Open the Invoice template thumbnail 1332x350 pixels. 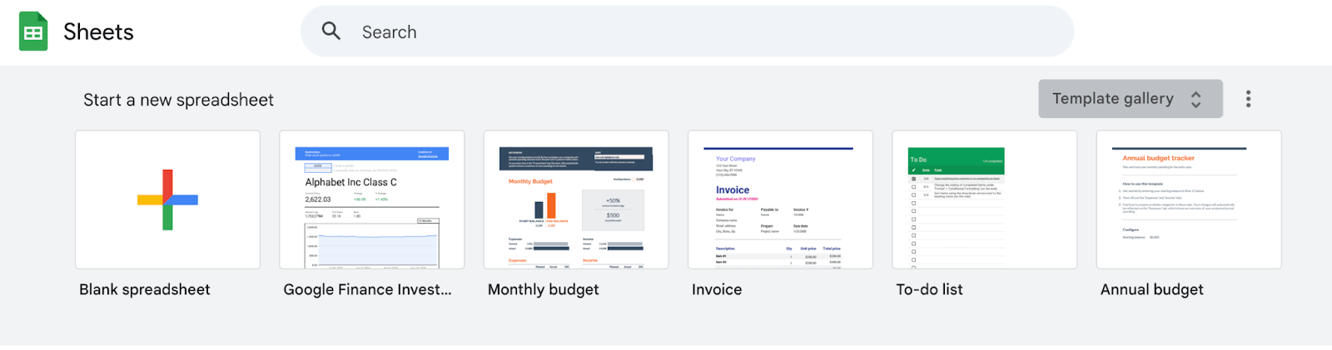[x=780, y=200]
